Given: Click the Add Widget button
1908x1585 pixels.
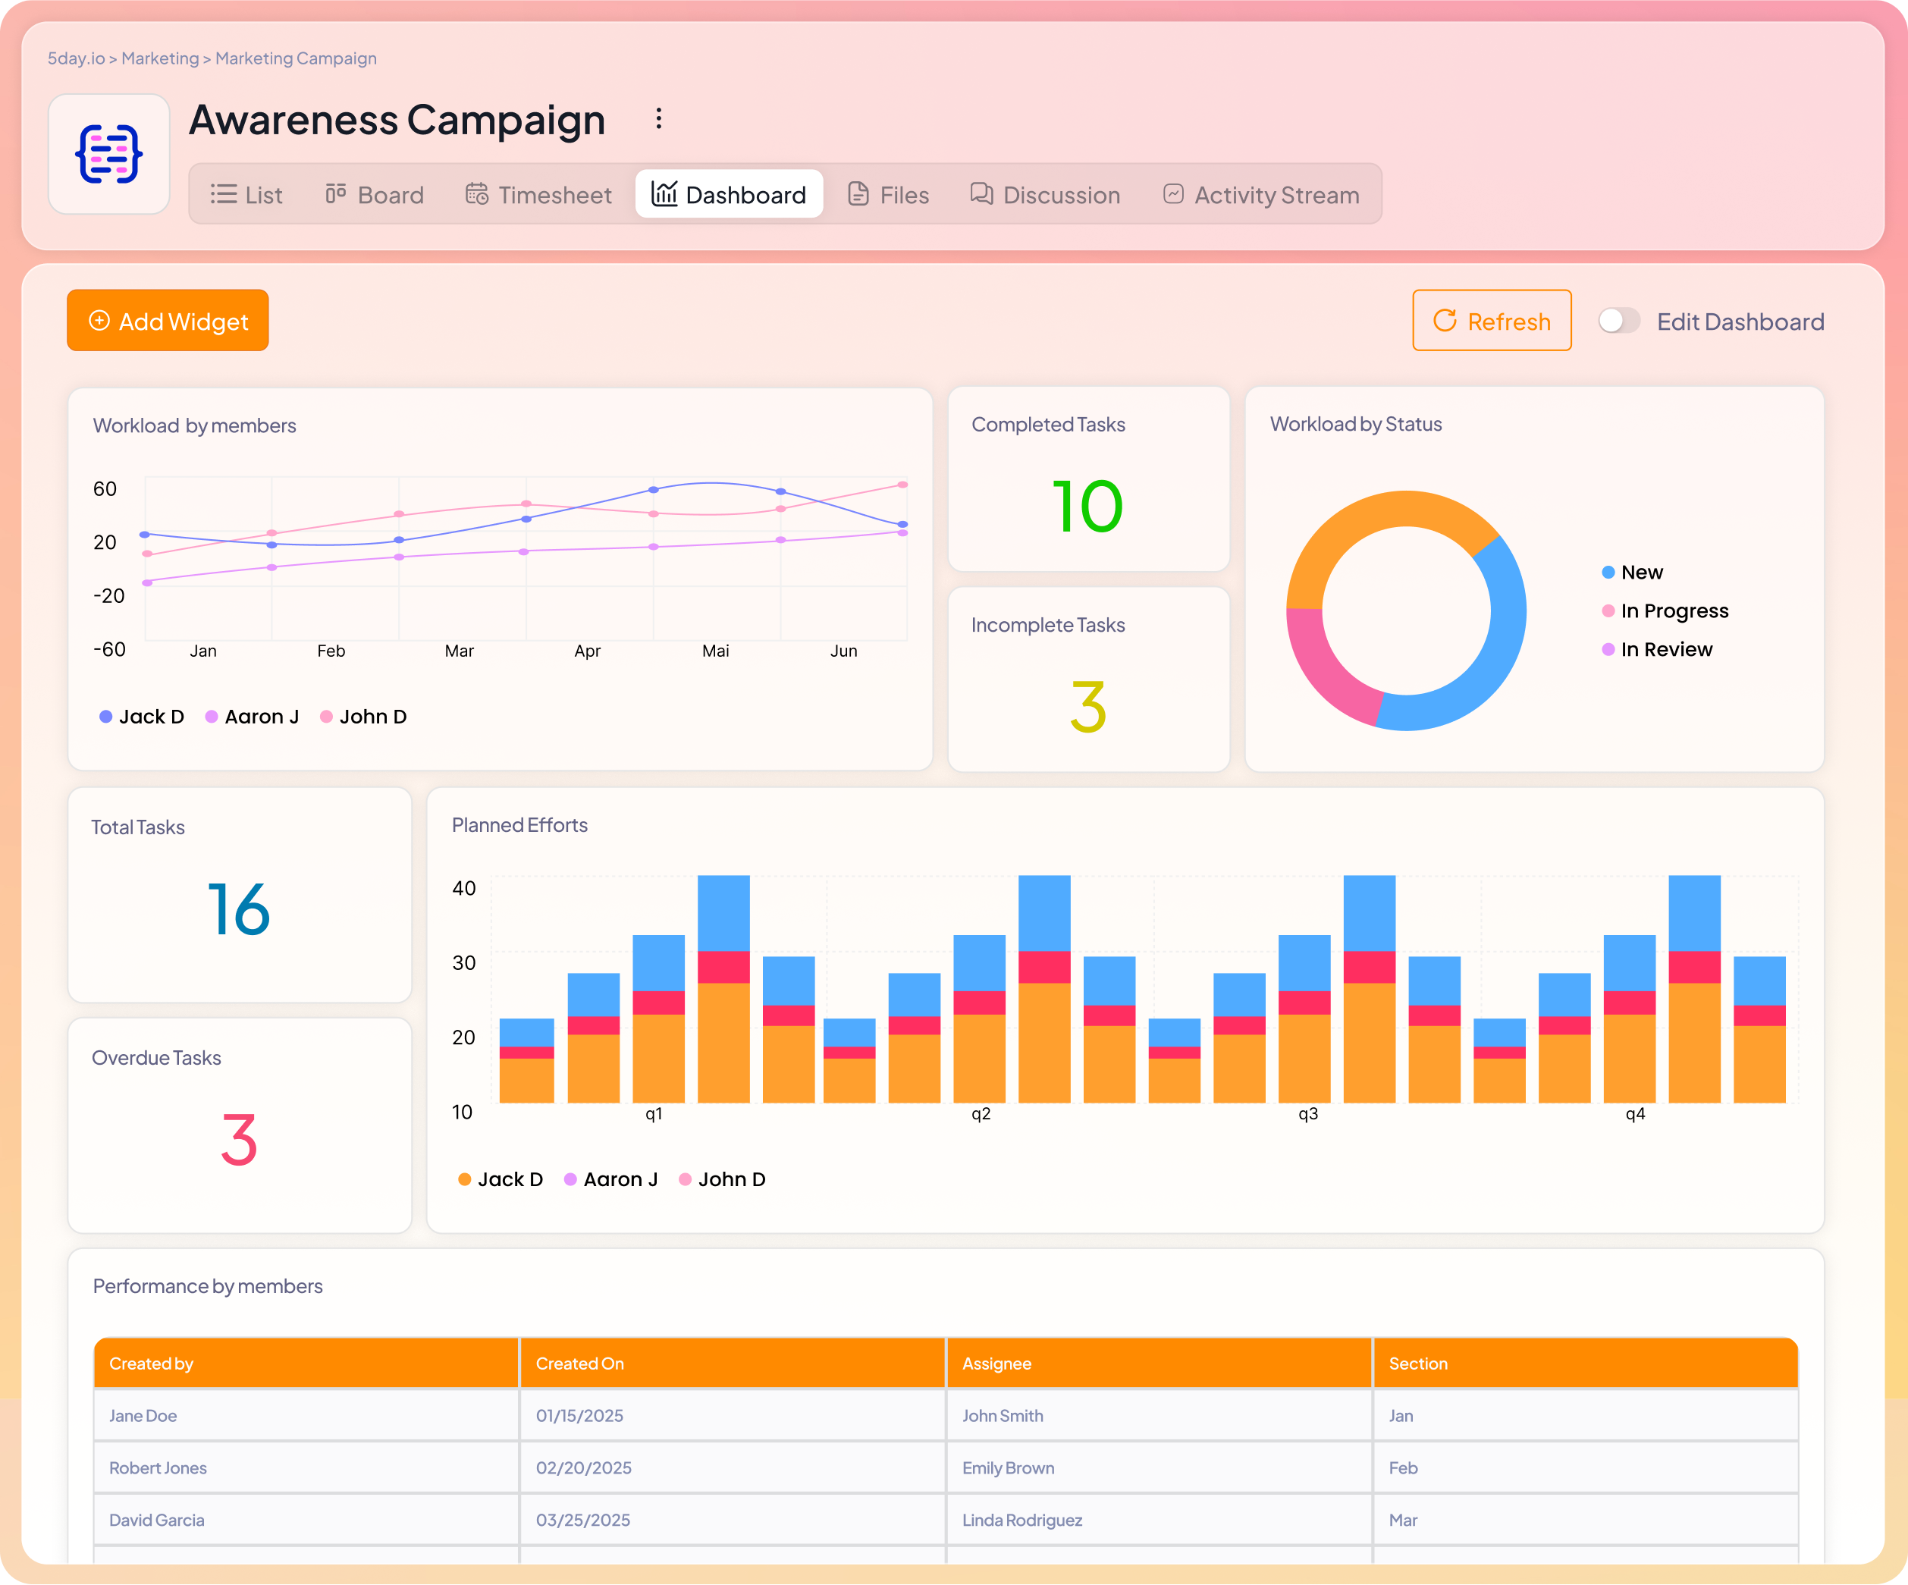Looking at the screenshot, I should pyautogui.click(x=167, y=320).
